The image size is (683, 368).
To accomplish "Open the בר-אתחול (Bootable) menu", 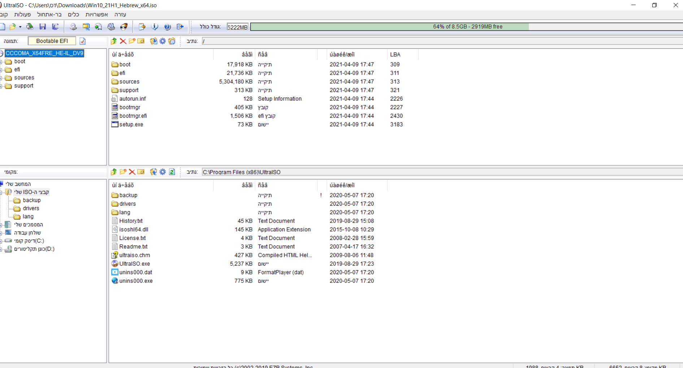I will tap(49, 14).
